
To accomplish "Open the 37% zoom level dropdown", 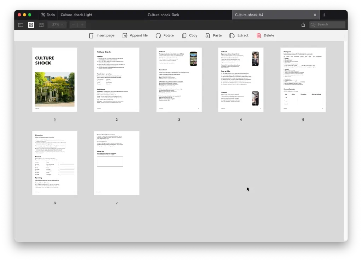I will coord(57,25).
